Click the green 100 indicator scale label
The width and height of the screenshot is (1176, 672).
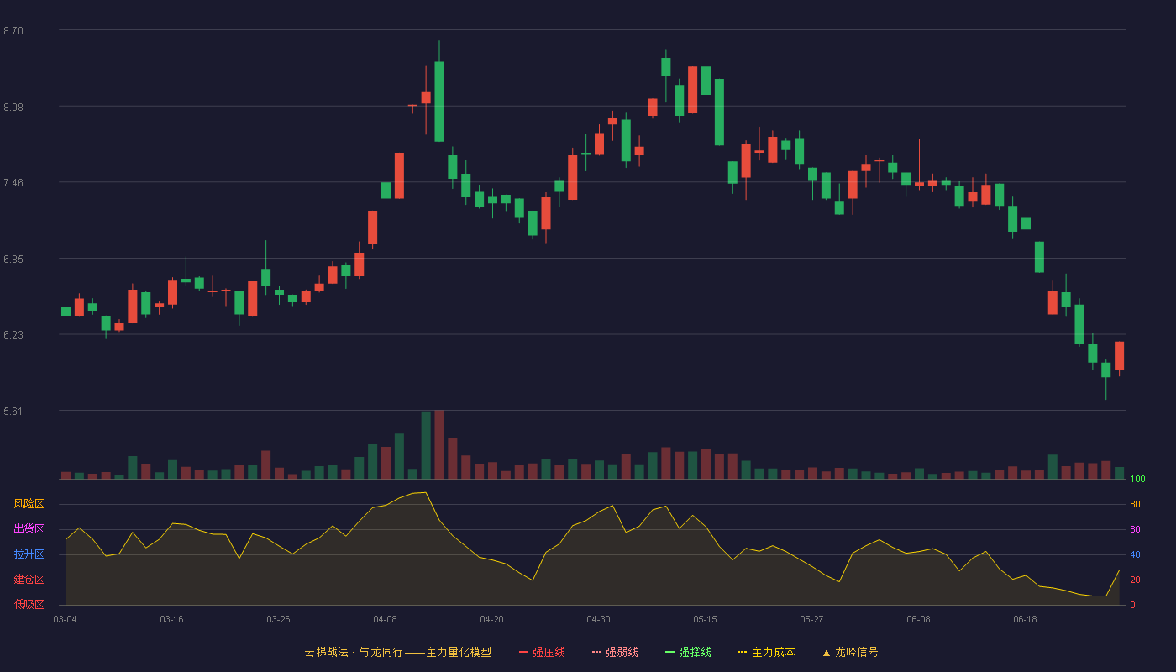click(x=1137, y=480)
